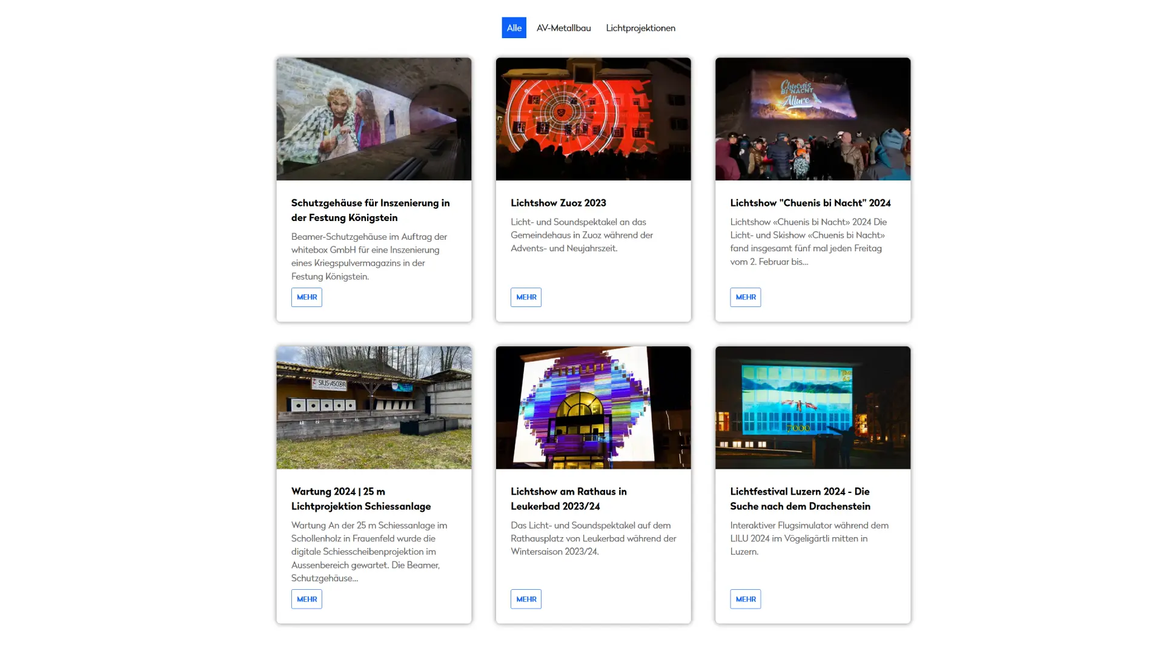Click Lichtshow am Rathaus in Leukerbad title
Screen dimensions: 1163x654
568,499
